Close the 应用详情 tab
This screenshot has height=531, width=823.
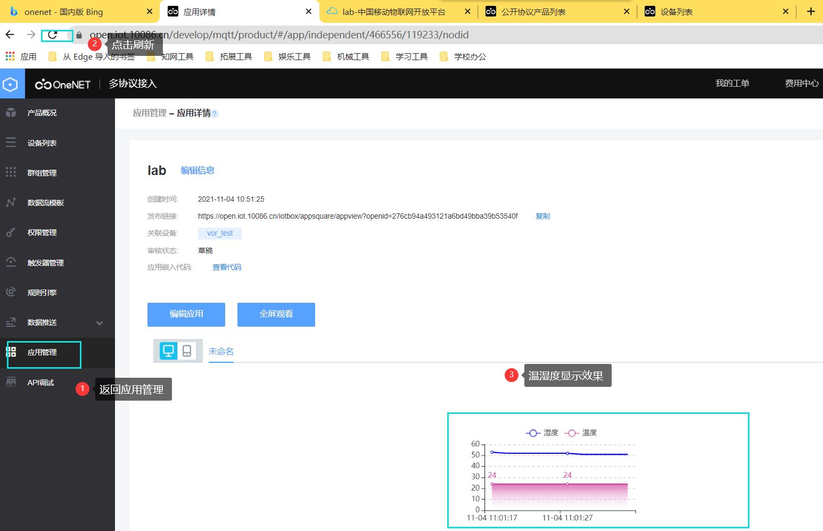point(309,11)
